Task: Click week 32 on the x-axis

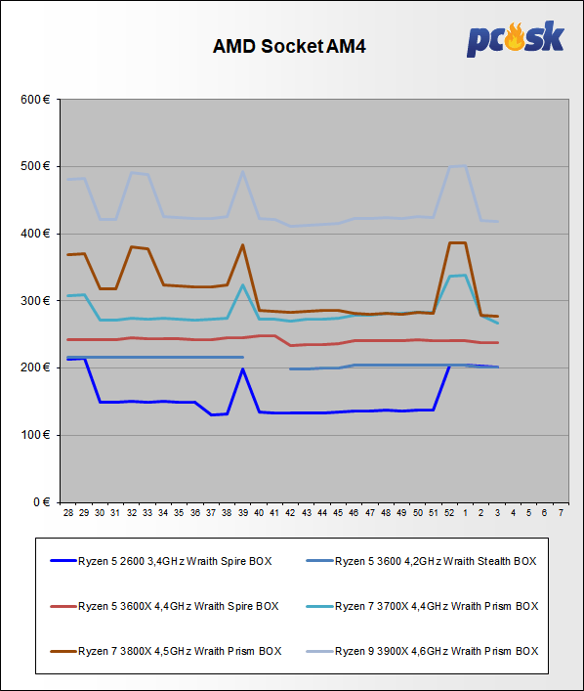Action: pyautogui.click(x=132, y=512)
